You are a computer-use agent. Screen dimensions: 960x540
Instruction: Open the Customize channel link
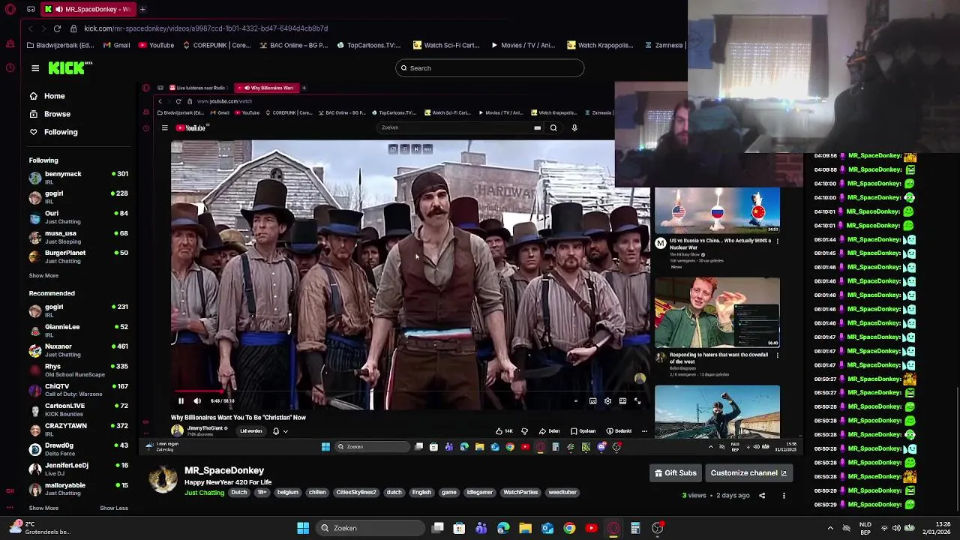tap(748, 473)
